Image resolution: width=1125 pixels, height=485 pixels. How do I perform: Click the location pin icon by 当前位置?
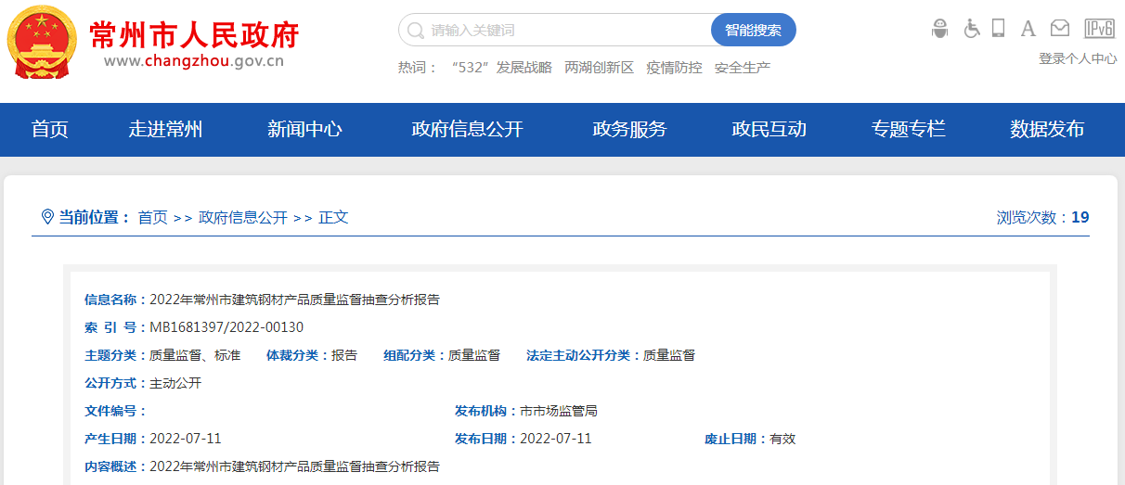tap(47, 217)
